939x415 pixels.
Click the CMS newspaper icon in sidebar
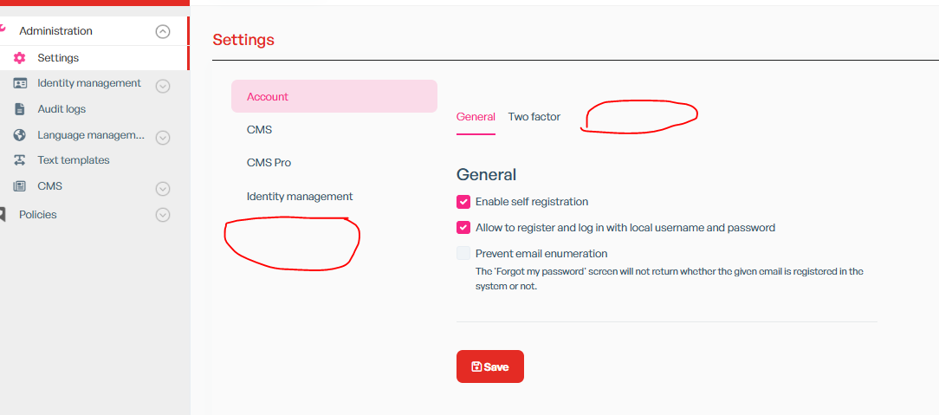[20, 186]
